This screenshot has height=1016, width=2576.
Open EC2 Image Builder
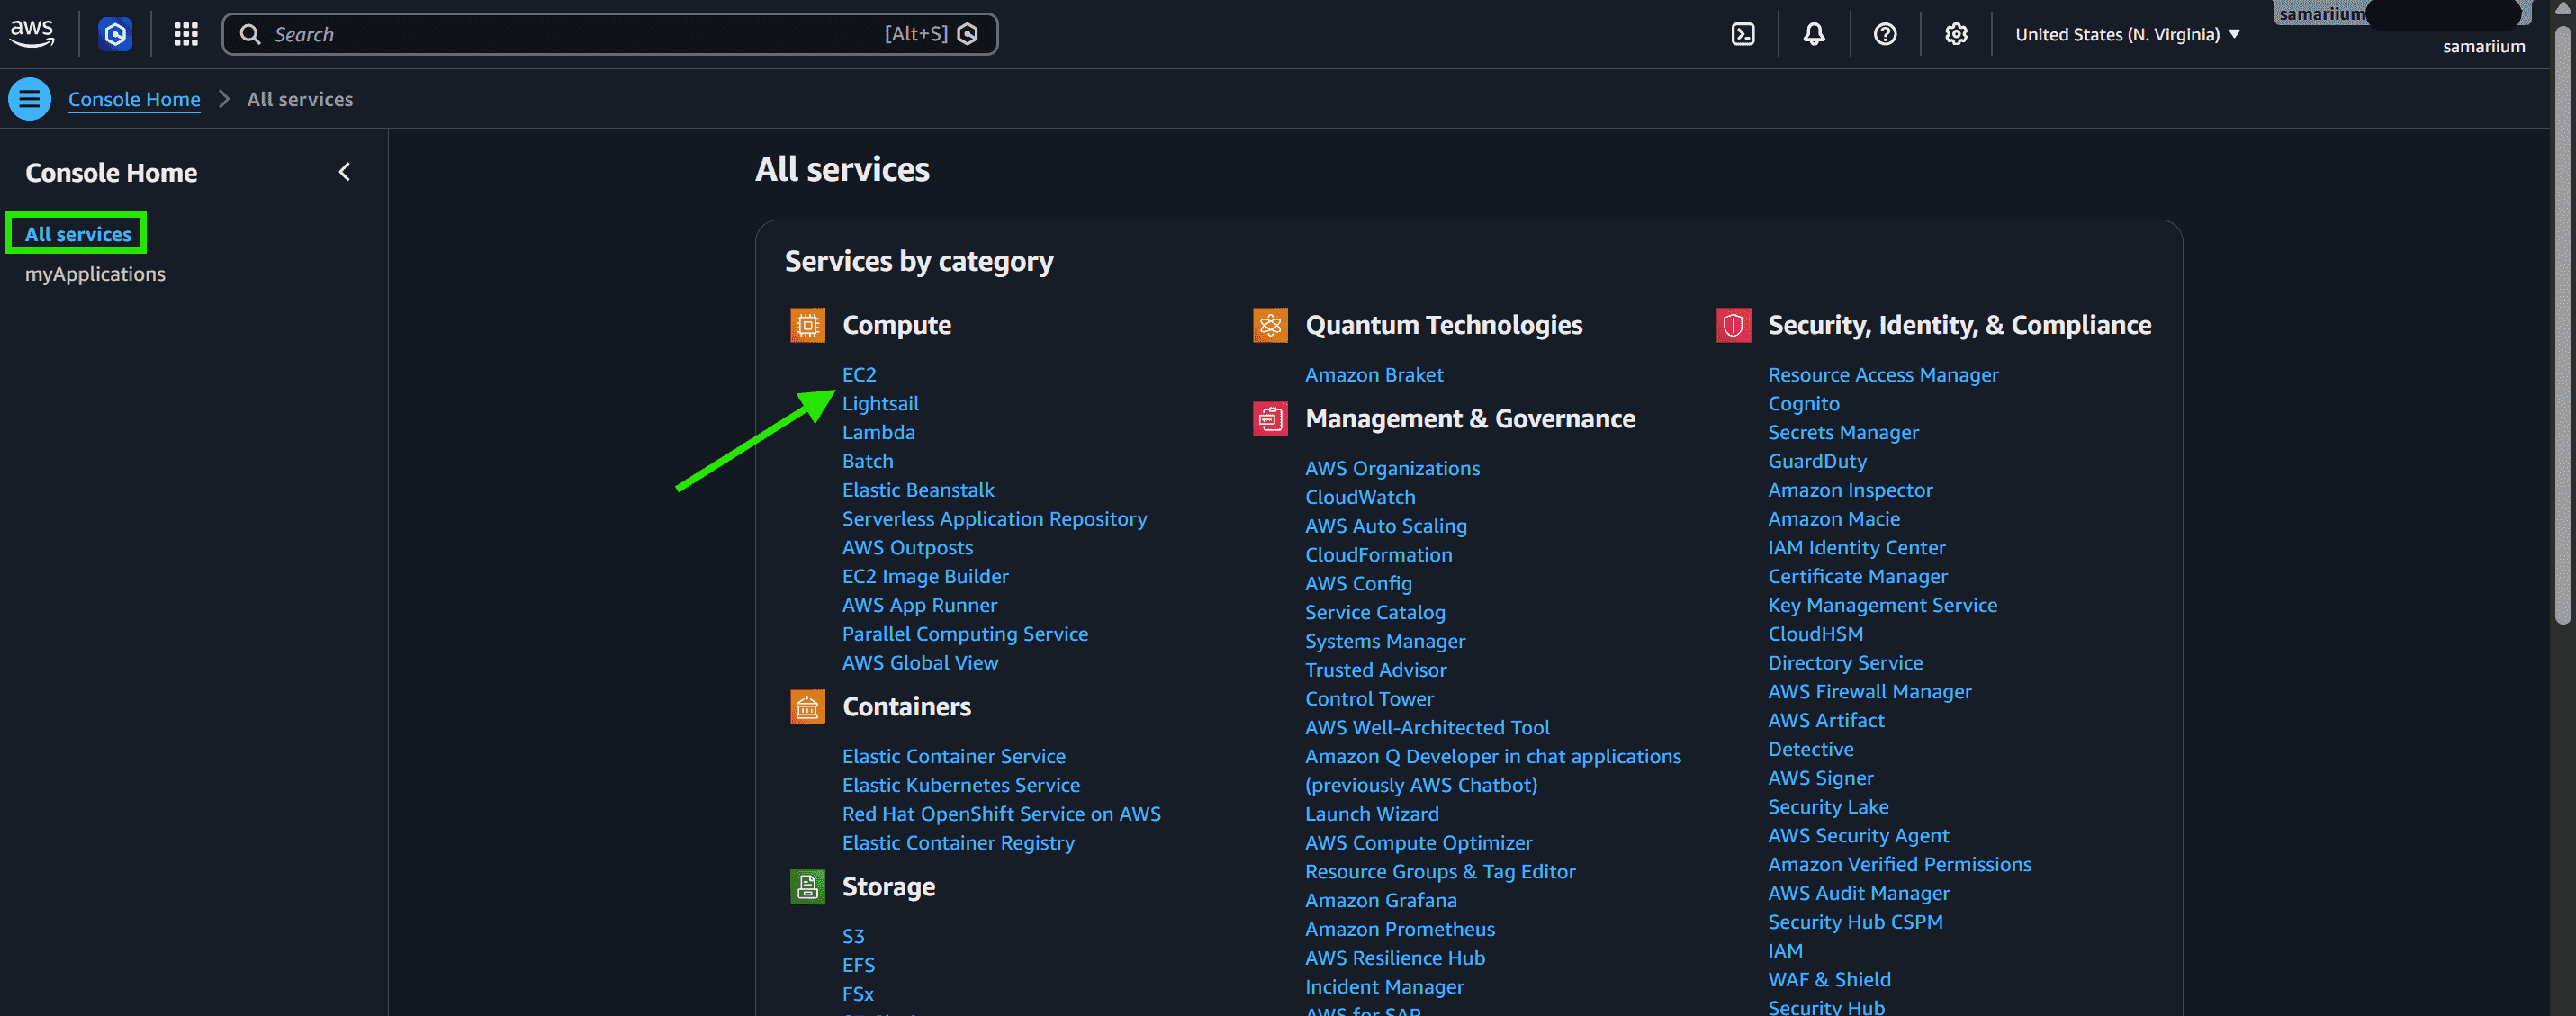coord(925,577)
